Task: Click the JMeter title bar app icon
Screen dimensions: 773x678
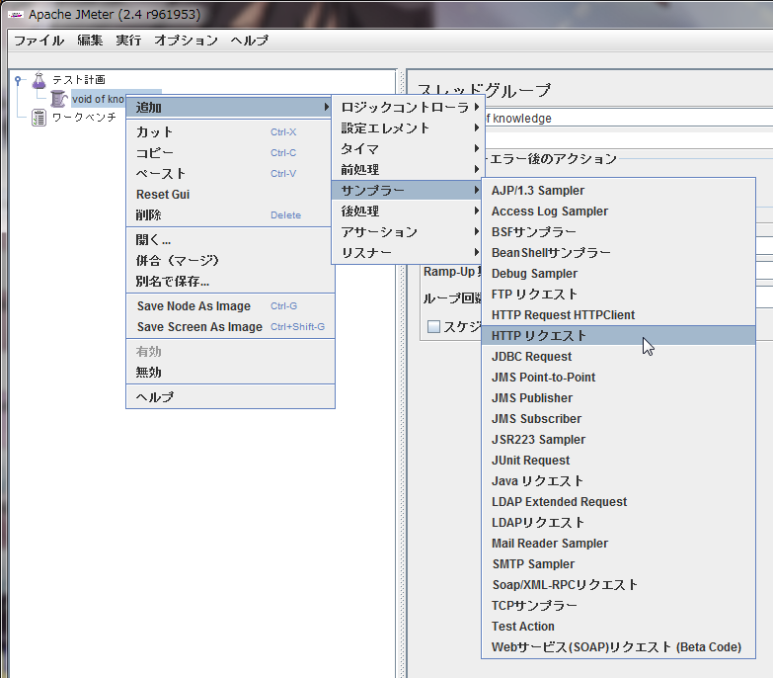Action: (x=15, y=14)
